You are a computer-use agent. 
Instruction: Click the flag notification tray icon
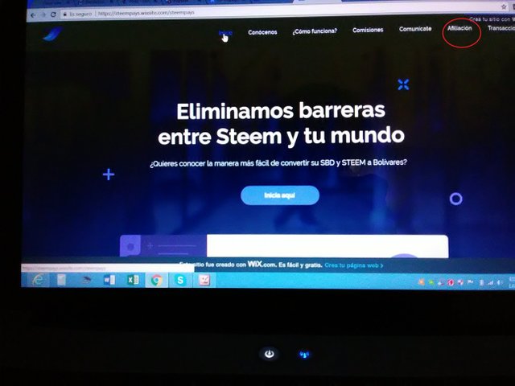coord(470,282)
